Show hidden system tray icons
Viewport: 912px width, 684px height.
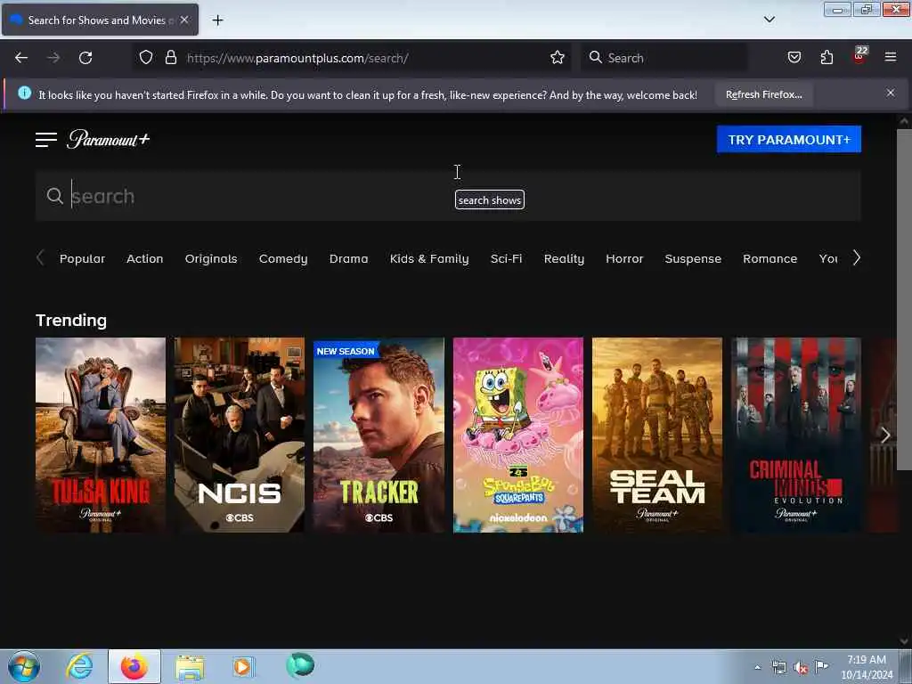[757, 667]
